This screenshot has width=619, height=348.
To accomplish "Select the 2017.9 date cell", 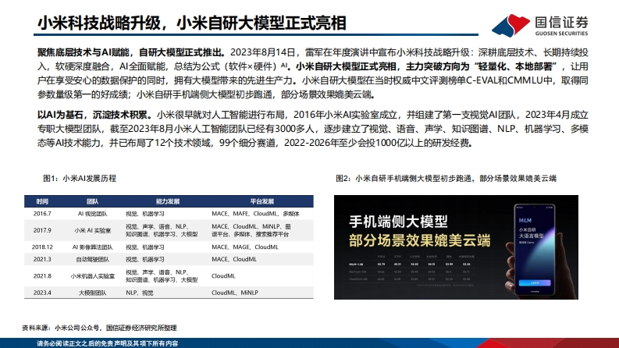I will (42, 230).
